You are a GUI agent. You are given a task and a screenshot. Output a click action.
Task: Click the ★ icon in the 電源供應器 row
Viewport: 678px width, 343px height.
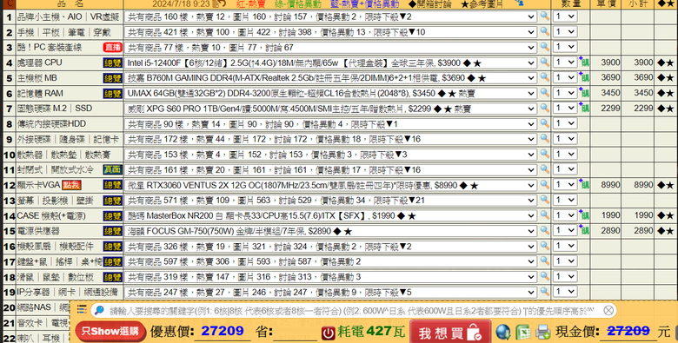pos(670,231)
